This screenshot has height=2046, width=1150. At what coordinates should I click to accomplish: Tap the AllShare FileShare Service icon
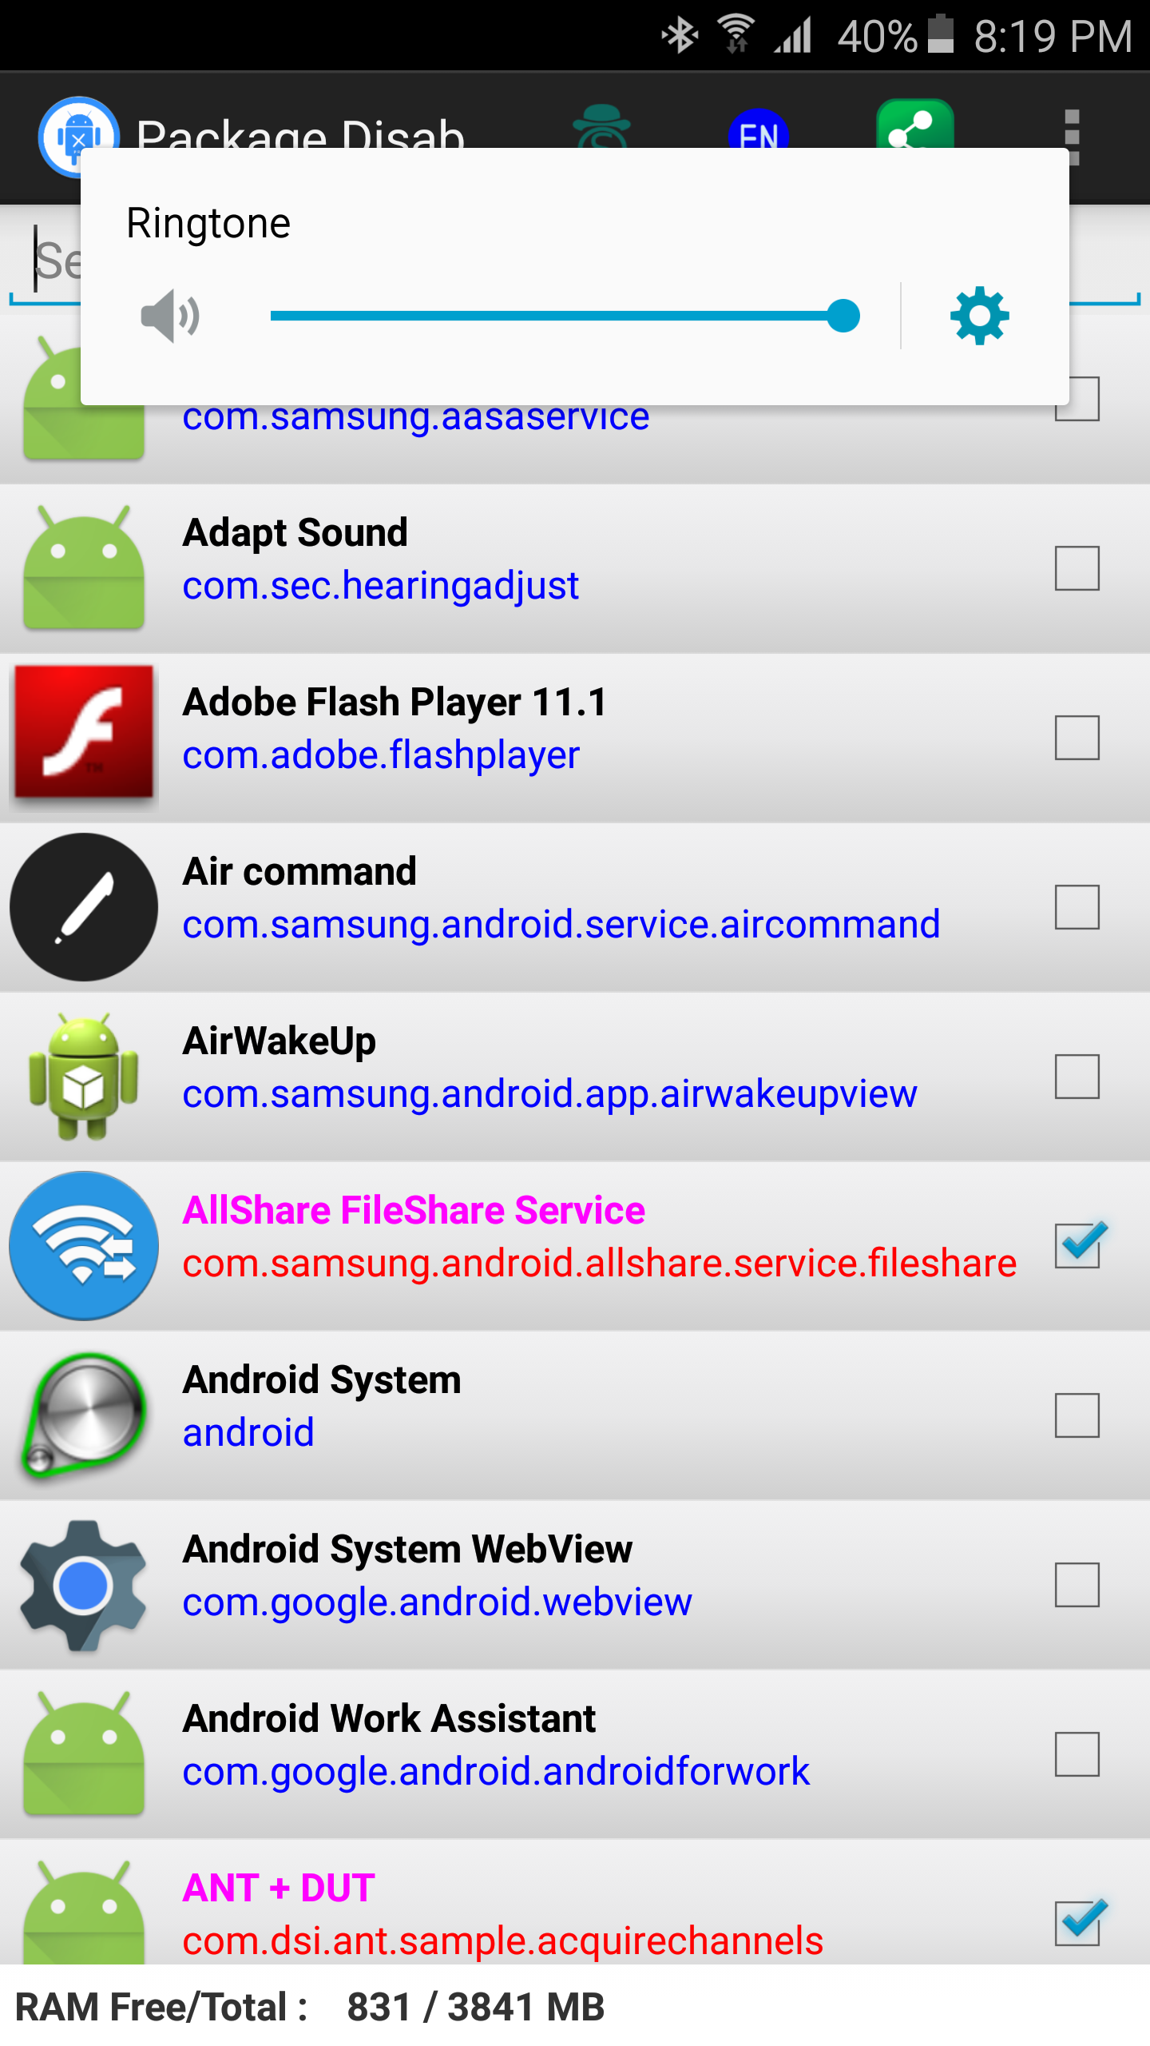tap(84, 1245)
